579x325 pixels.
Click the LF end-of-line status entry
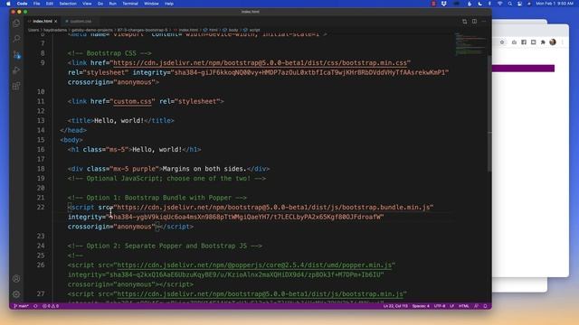click(451, 306)
